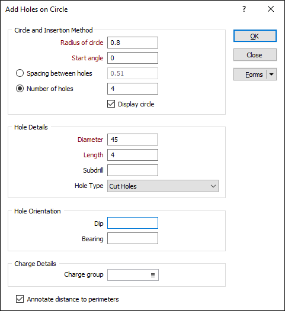The width and height of the screenshot is (285, 311).
Task: Click the Diameter input field
Action: 133,140
